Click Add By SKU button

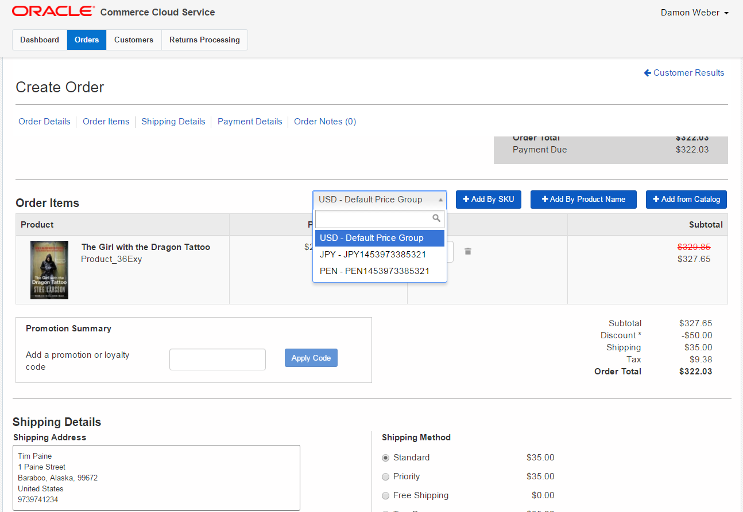coord(488,200)
